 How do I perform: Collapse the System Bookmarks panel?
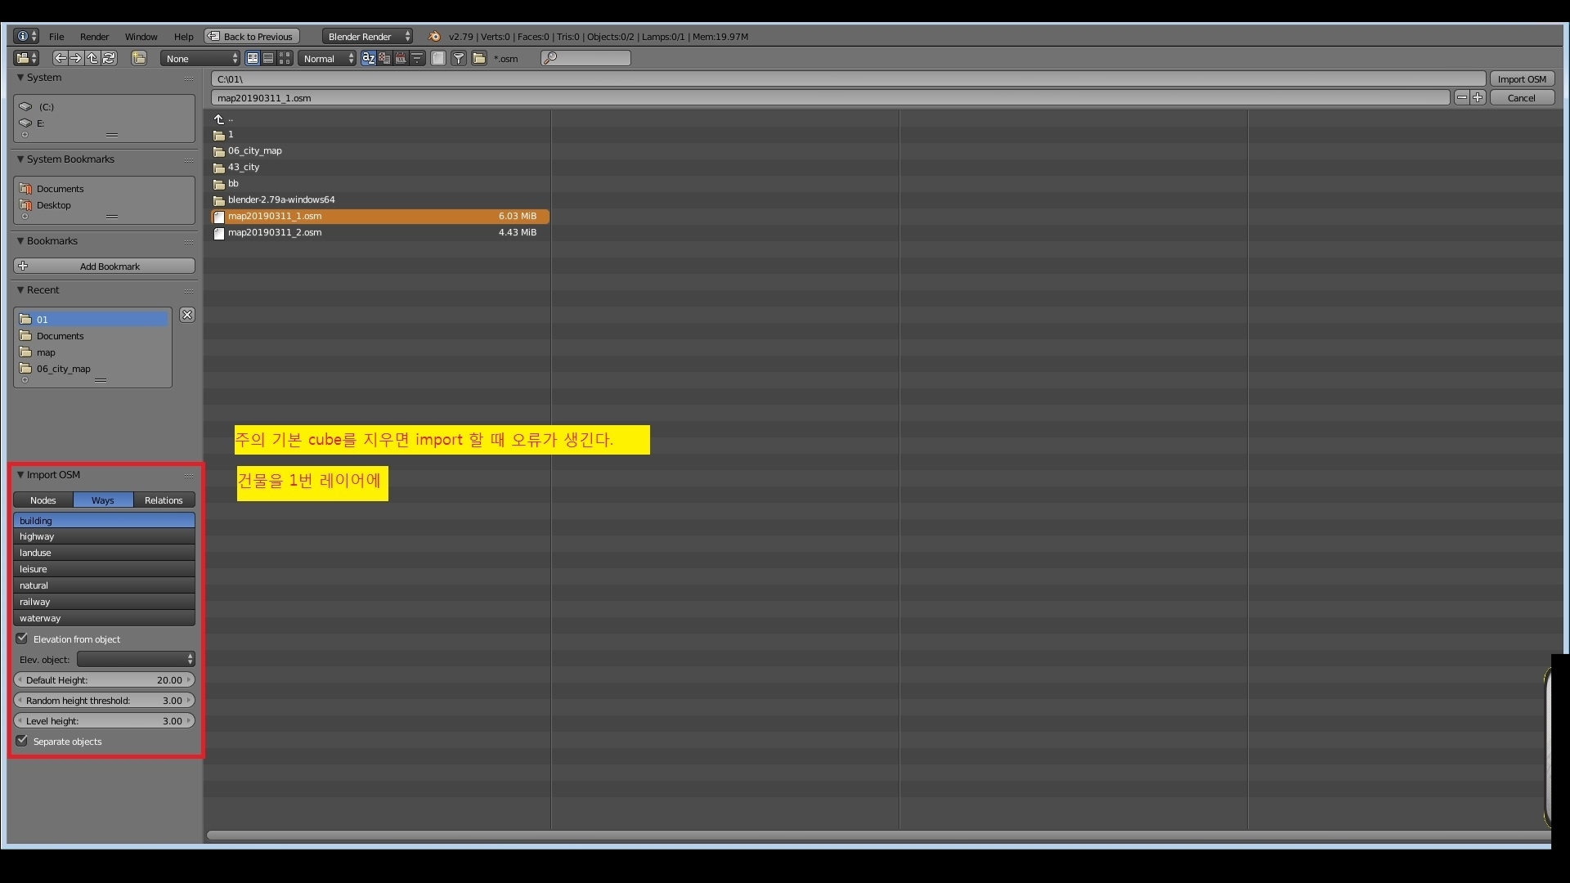click(20, 159)
